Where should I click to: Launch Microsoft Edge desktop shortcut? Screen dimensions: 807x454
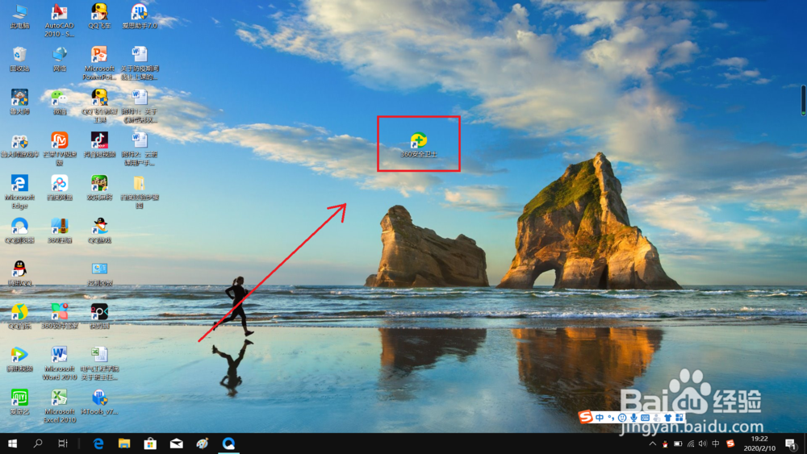click(x=19, y=192)
